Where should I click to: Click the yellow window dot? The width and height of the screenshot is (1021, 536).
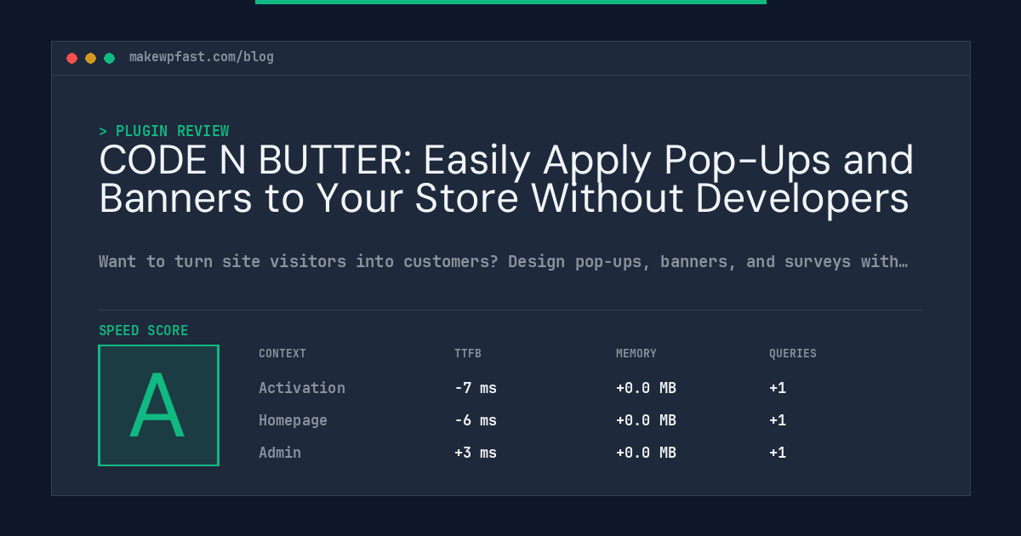click(91, 58)
